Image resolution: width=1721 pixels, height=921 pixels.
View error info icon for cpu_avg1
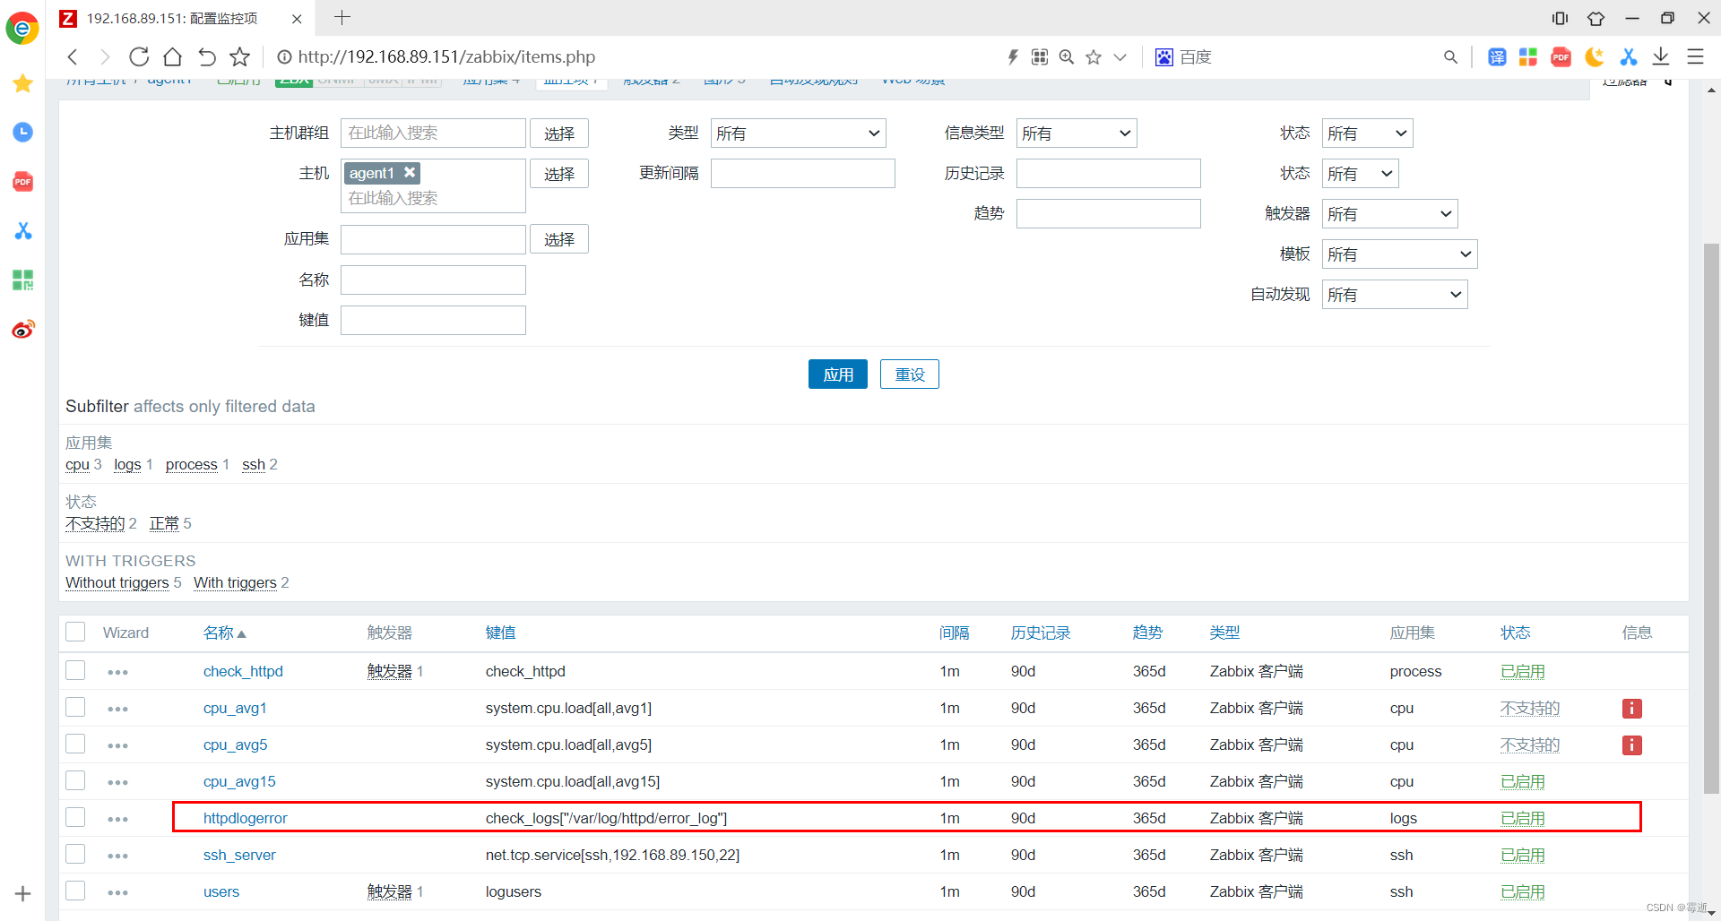coord(1631,709)
